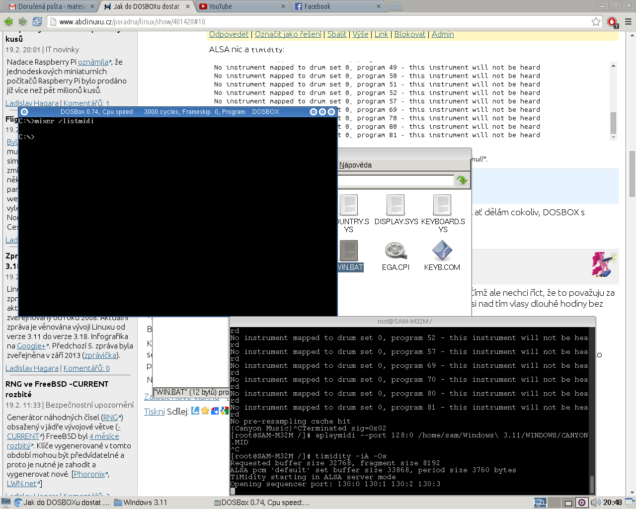Image resolution: width=636 pixels, height=509 pixels.
Task: Click the URL address bar
Action: point(323,22)
